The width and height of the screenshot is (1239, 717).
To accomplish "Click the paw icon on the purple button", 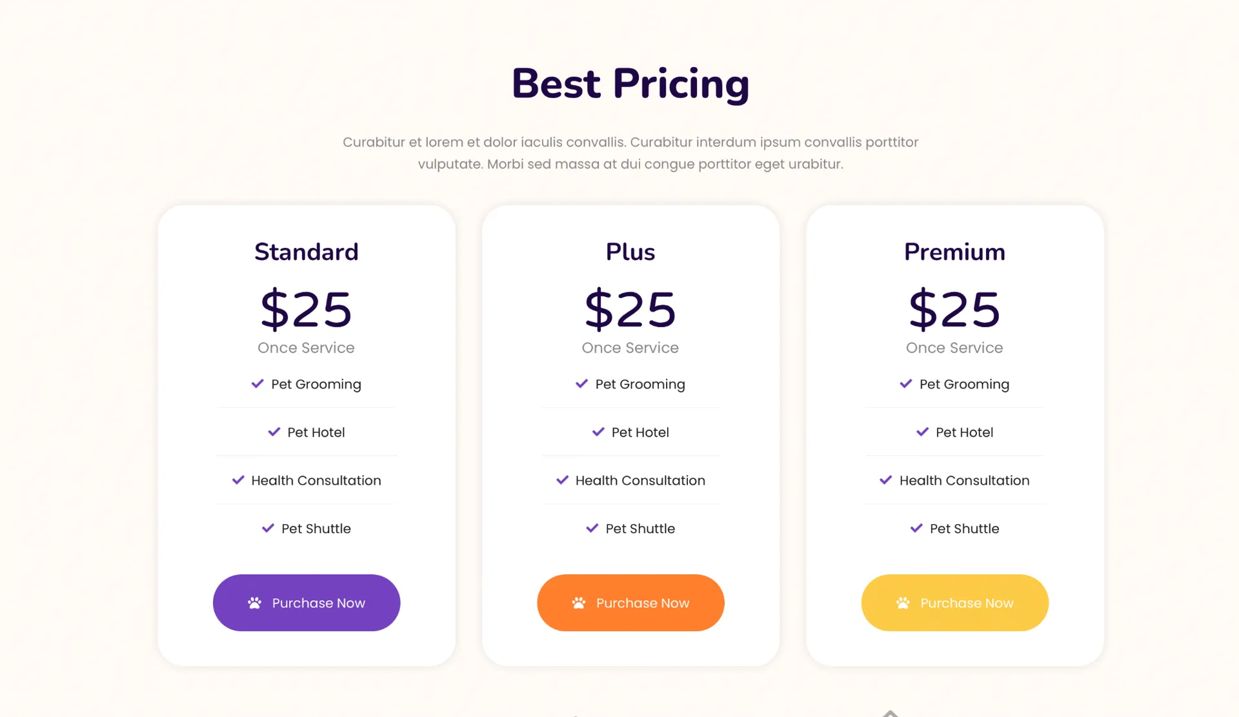I will (255, 603).
